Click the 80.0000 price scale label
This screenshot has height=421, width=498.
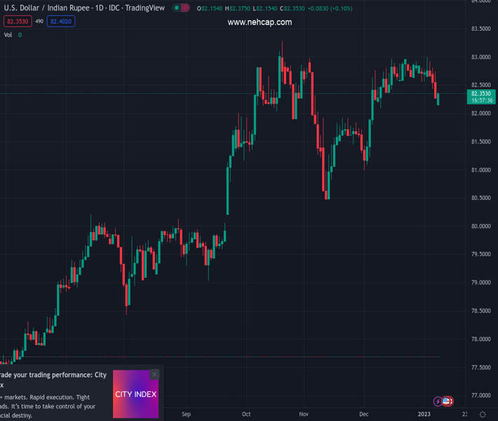[480, 226]
